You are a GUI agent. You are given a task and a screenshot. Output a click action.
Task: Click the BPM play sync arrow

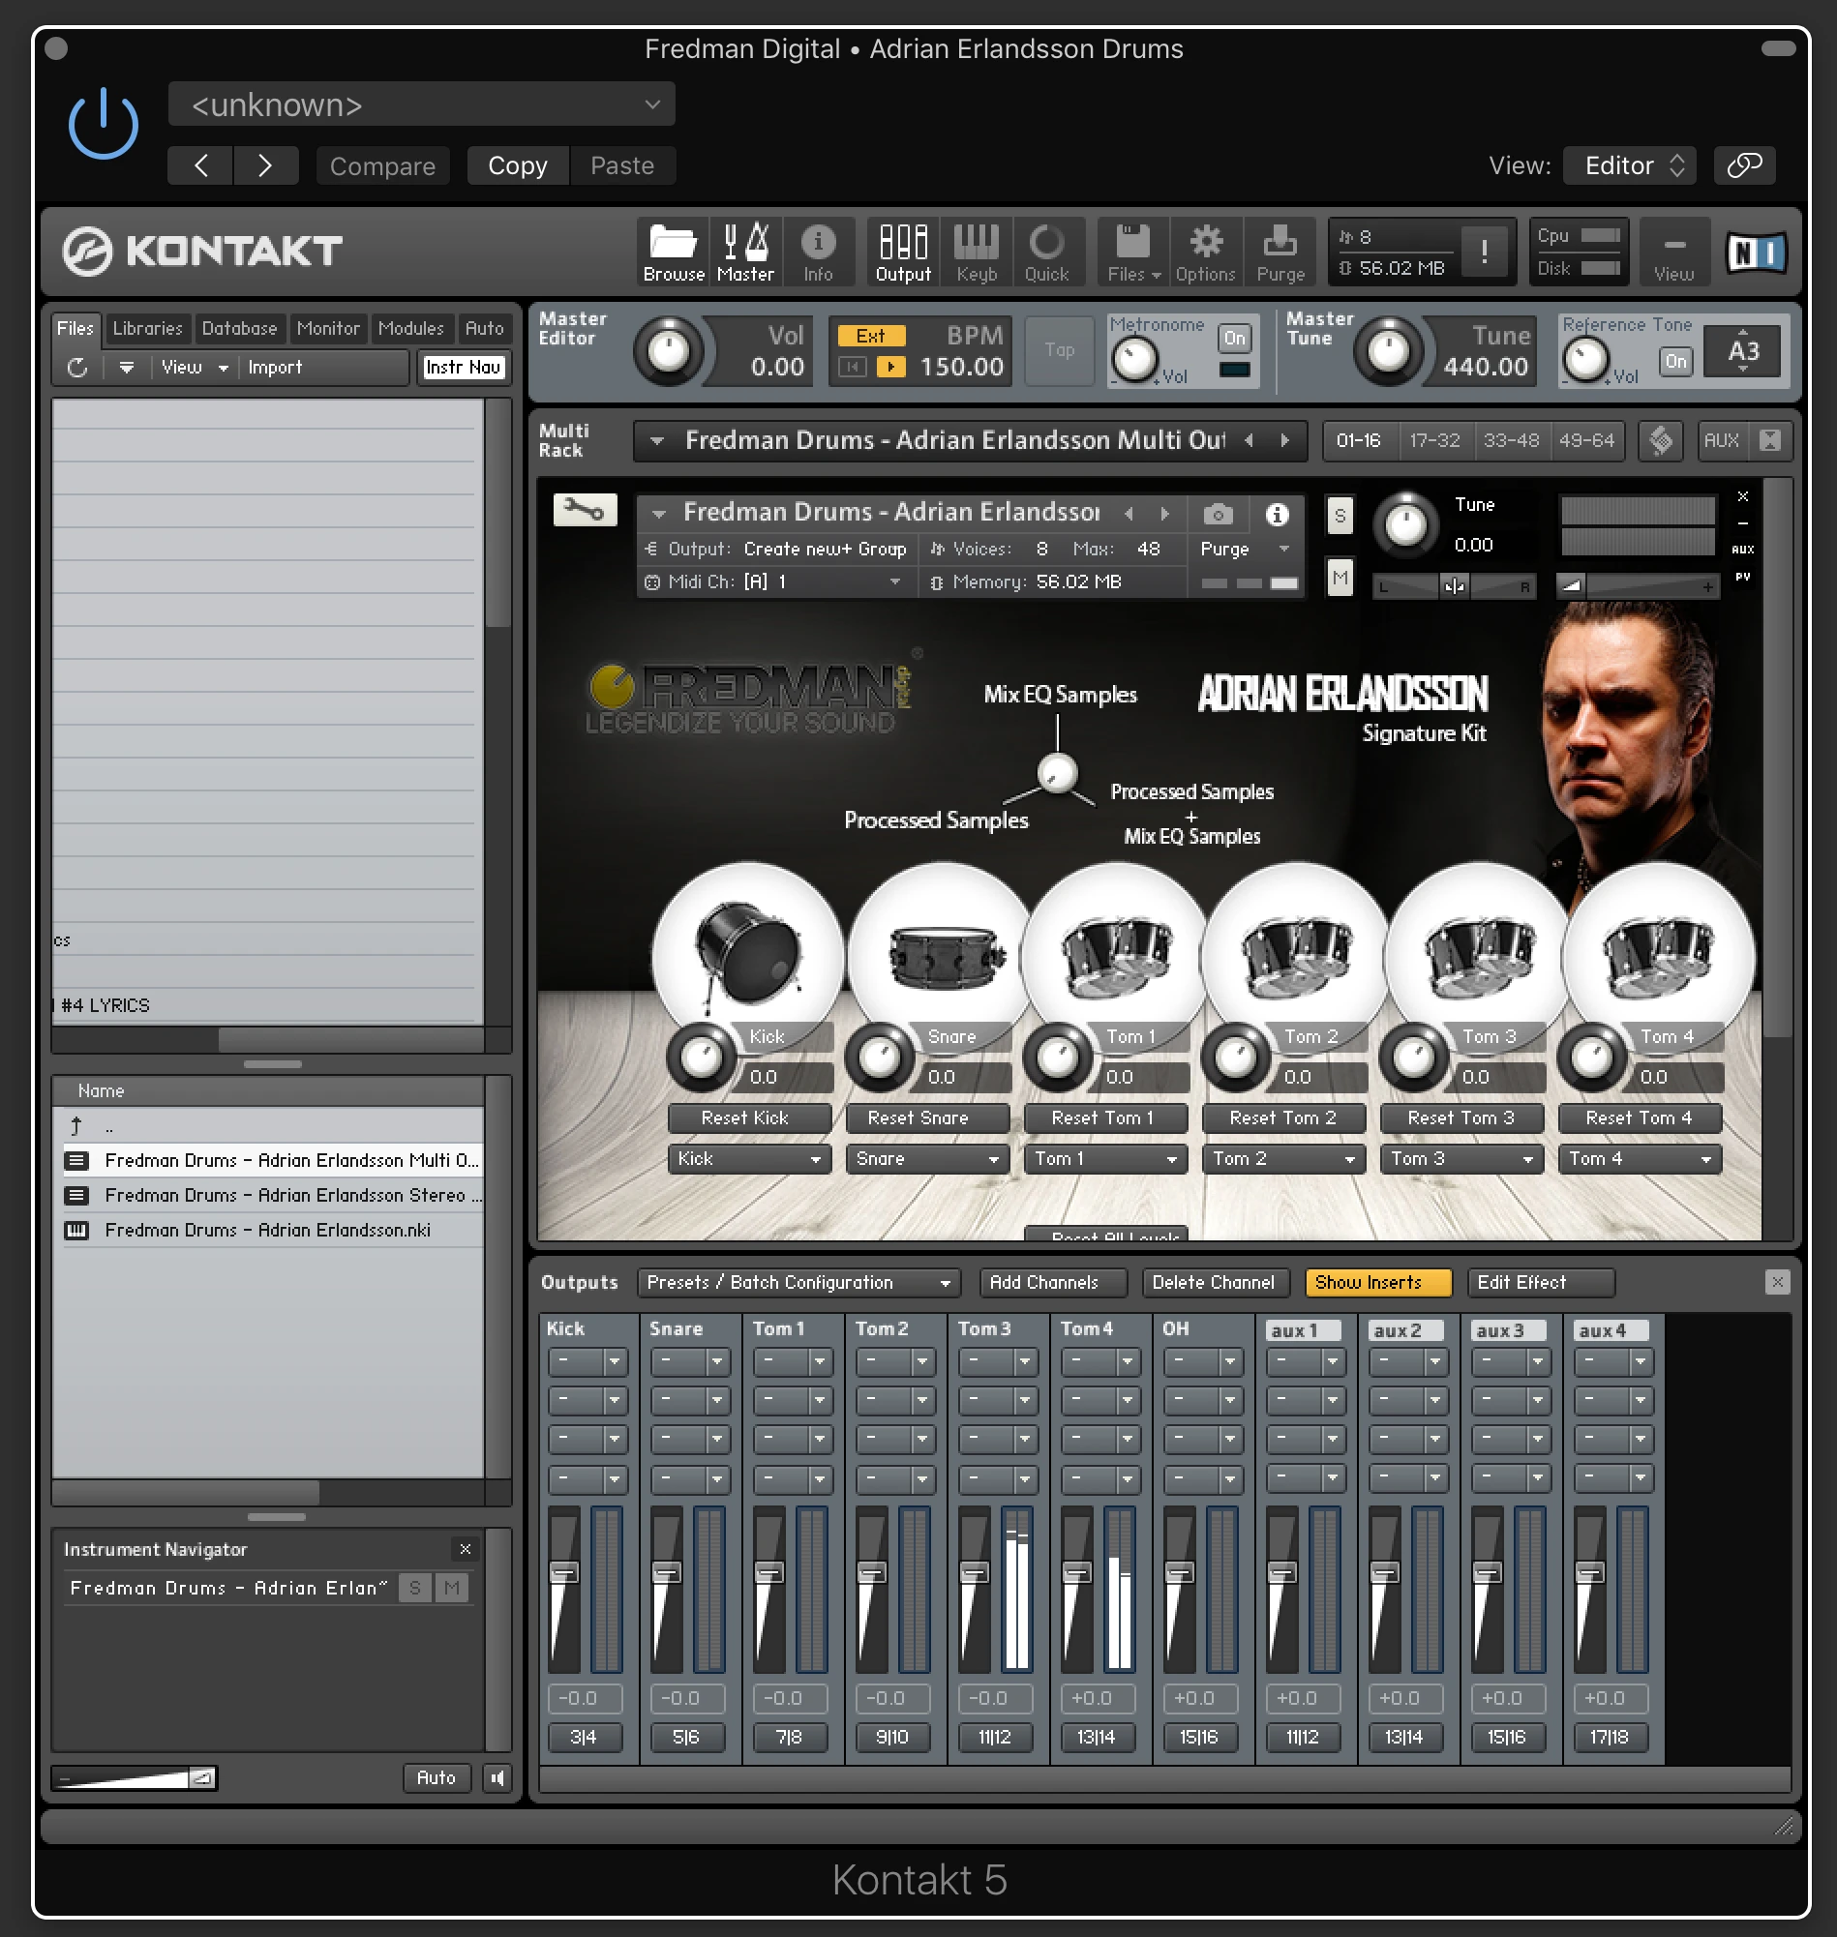[x=890, y=367]
